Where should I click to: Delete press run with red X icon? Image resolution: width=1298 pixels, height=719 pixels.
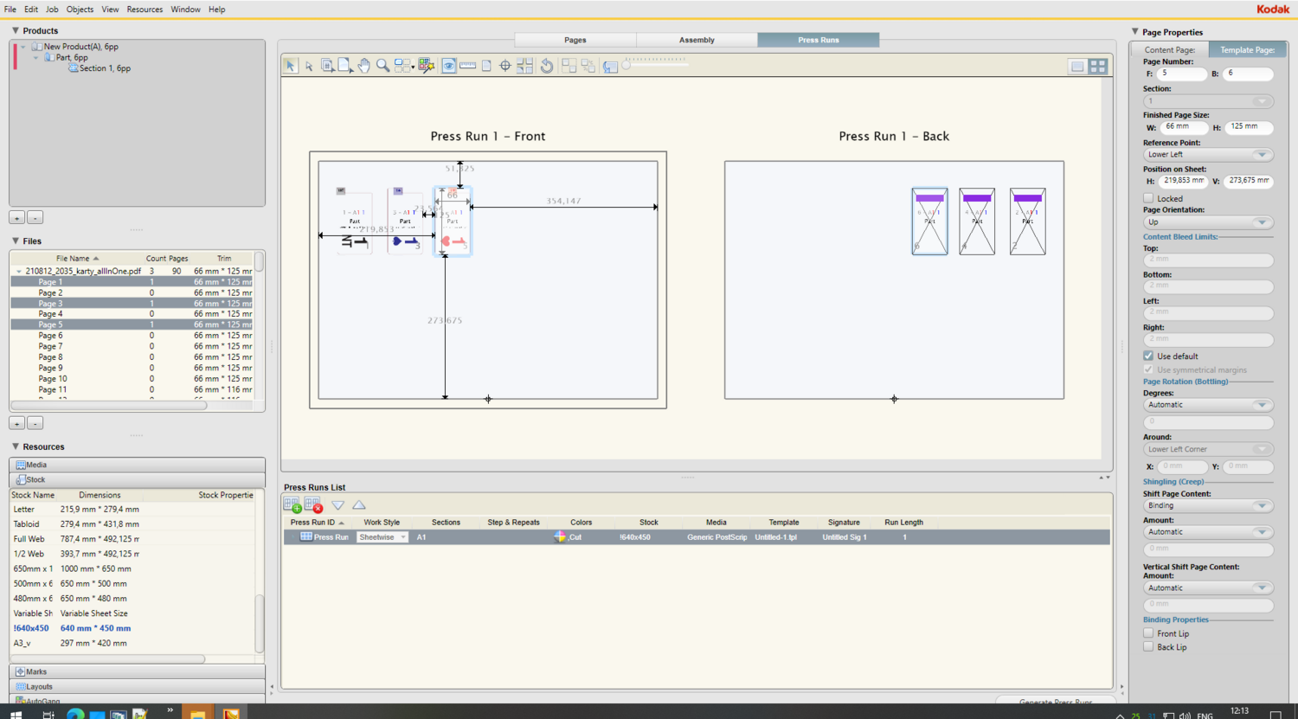[x=313, y=505]
